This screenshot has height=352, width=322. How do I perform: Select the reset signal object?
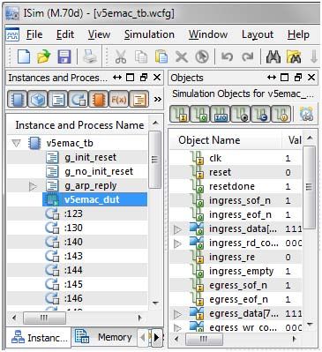coord(236,172)
